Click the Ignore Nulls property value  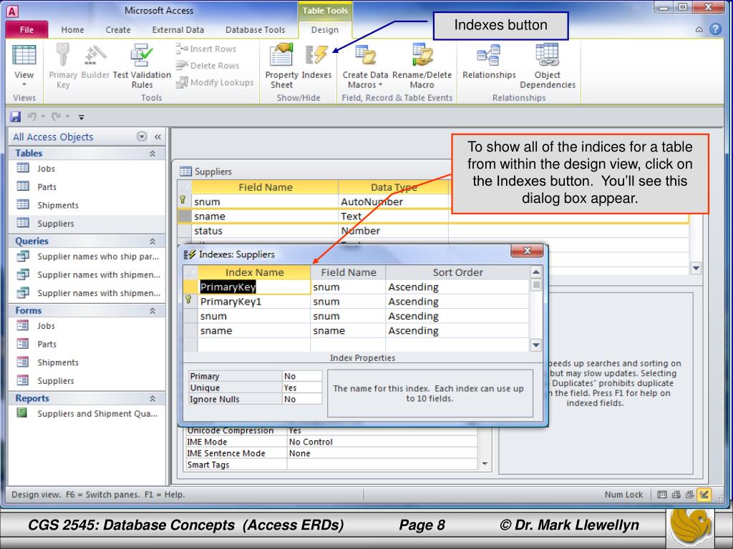[302, 399]
